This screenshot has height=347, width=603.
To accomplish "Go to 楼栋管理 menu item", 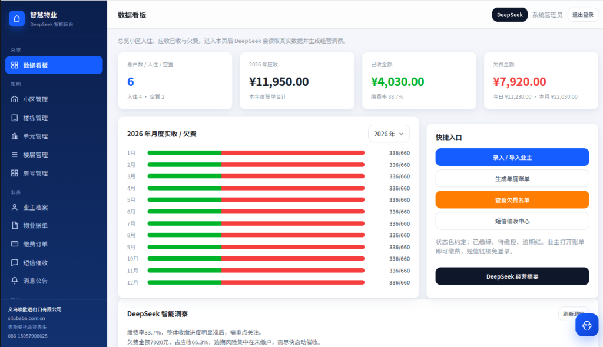I will point(54,118).
